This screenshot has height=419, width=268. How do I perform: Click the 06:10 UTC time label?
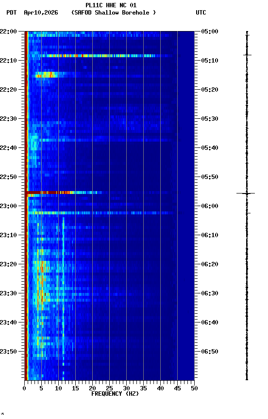pos(210,235)
